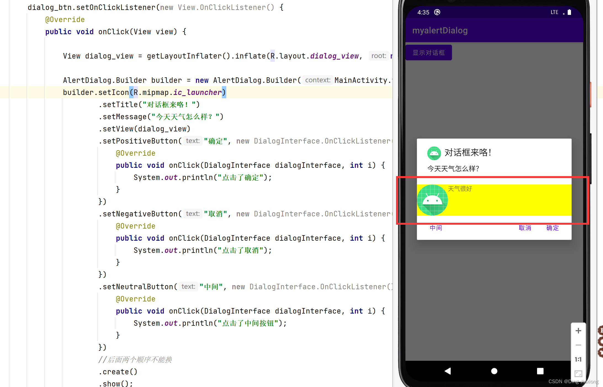Tap the 取消 cancel dialog button
Screen dimensions: 603x387
pos(525,228)
